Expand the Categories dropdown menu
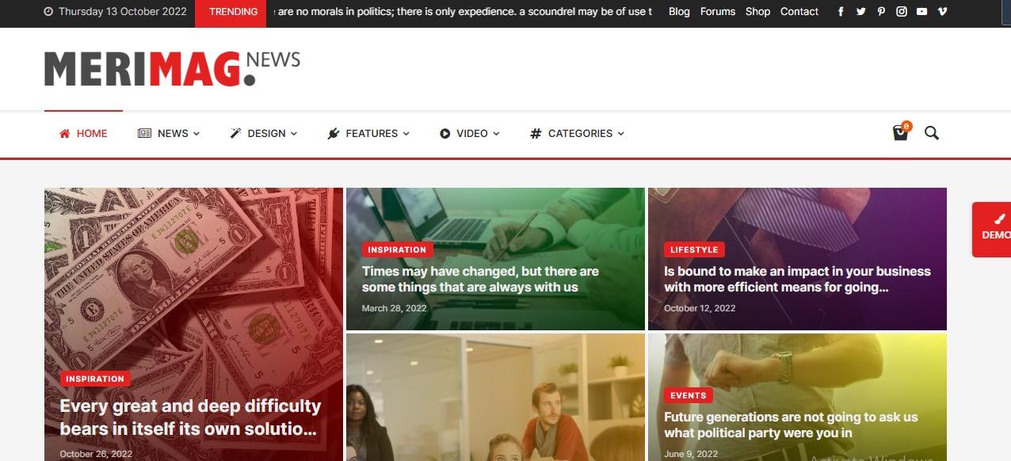This screenshot has height=461, width=1011. tap(578, 133)
